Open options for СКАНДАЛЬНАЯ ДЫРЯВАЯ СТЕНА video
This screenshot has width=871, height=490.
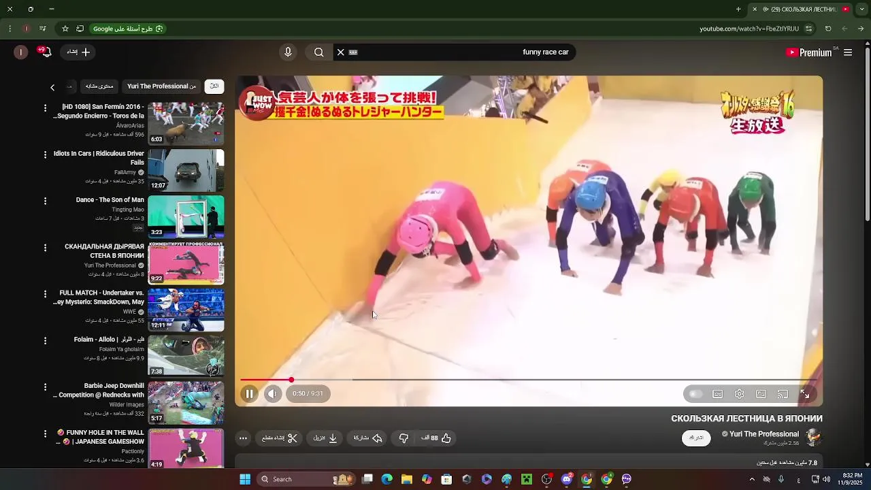coord(45,248)
